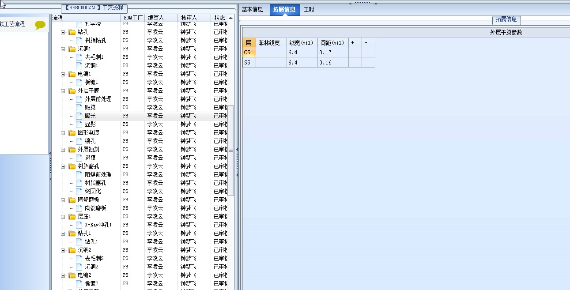Select the 陶瓷磨板 leaf step row

coord(95,208)
